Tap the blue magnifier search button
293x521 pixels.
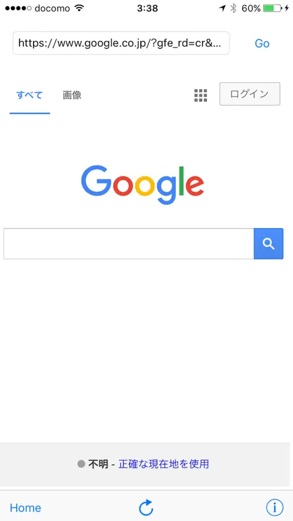[268, 243]
